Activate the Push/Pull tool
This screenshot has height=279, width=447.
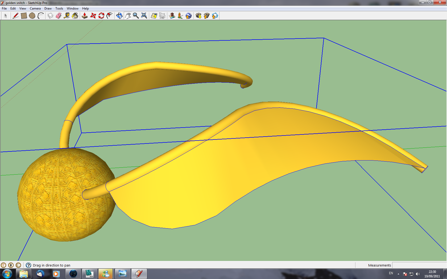tap(85, 16)
